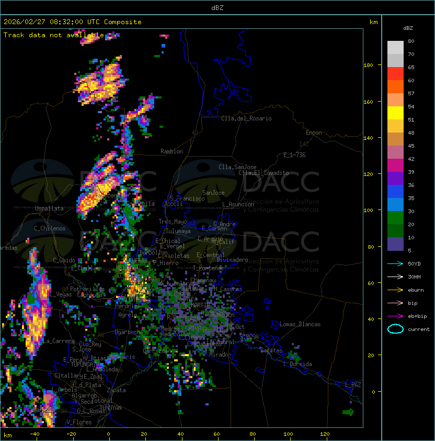The width and height of the screenshot is (435, 441).
Task: Click the 'dBZ' title in the top bar
Action: click(x=217, y=8)
